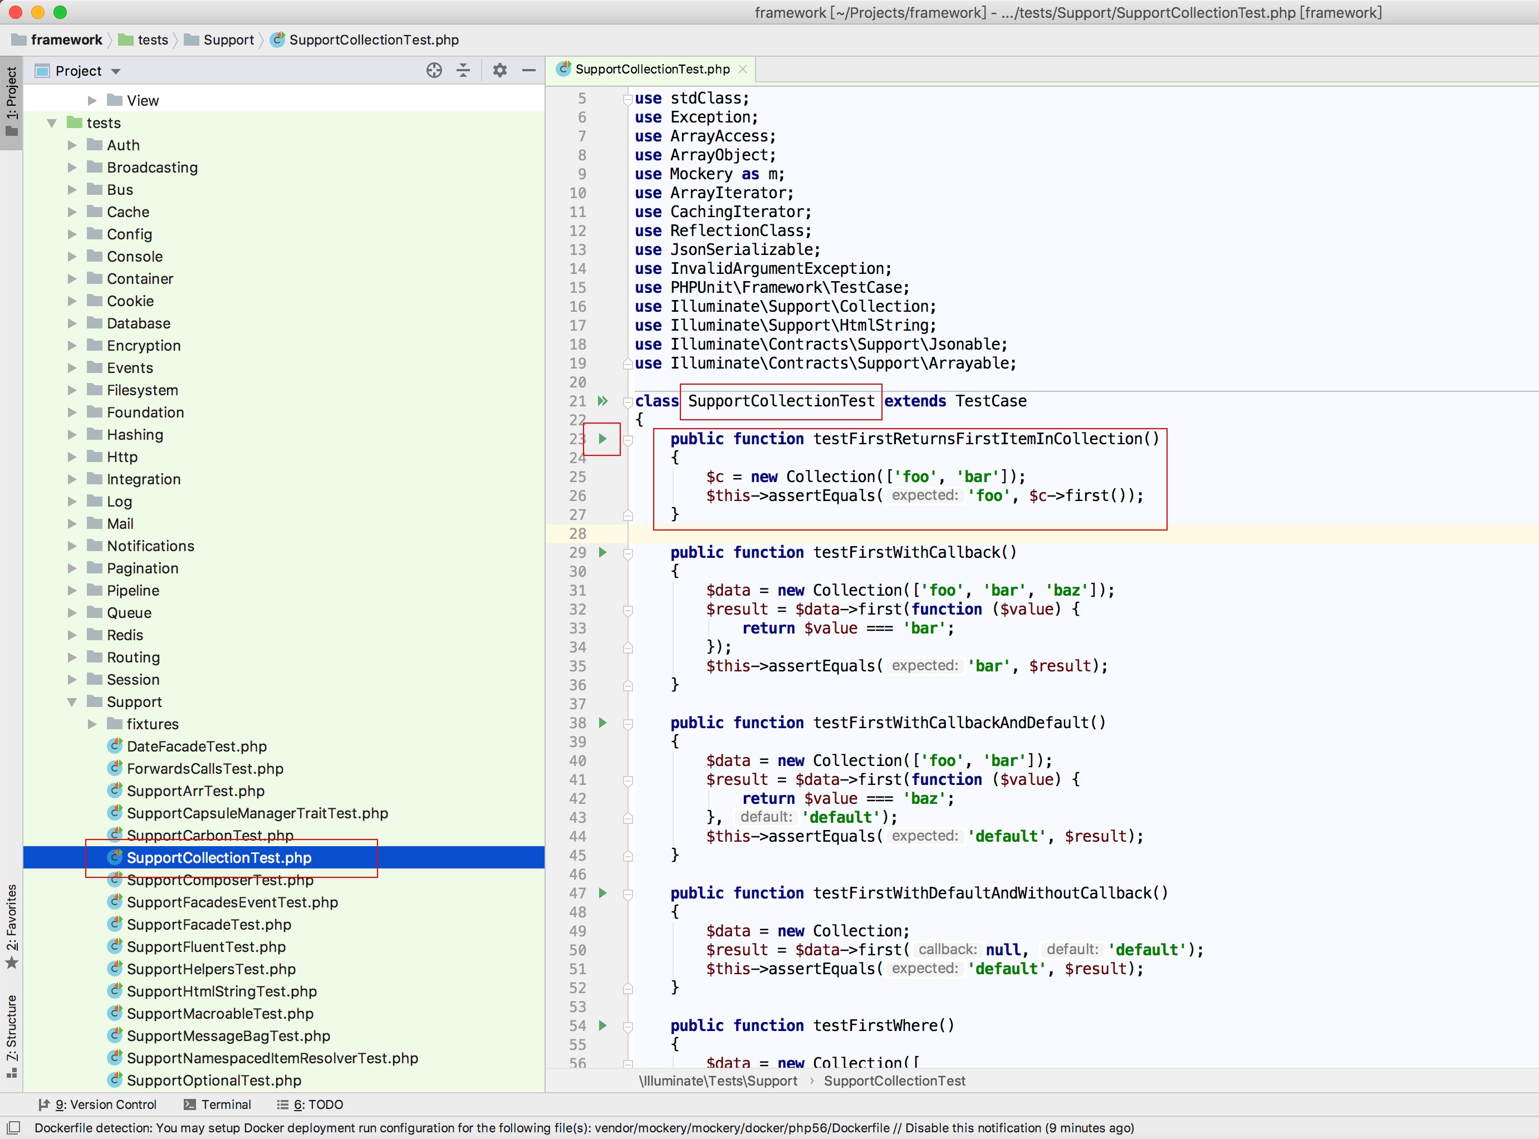Open SupportArrTest.php in project tree
The width and height of the screenshot is (1539, 1139).
195,791
